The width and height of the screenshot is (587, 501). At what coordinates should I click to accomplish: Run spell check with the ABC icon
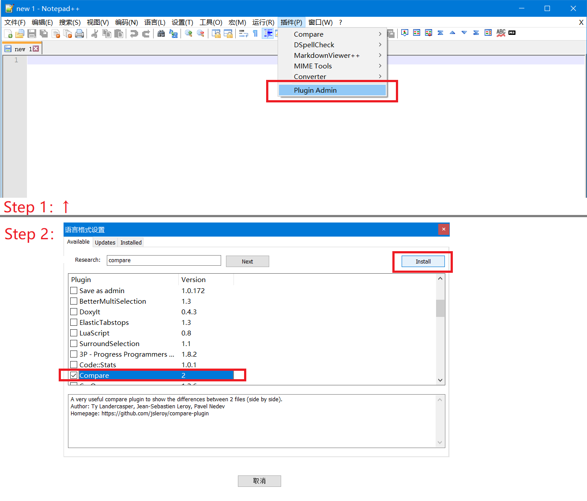pyautogui.click(x=500, y=33)
